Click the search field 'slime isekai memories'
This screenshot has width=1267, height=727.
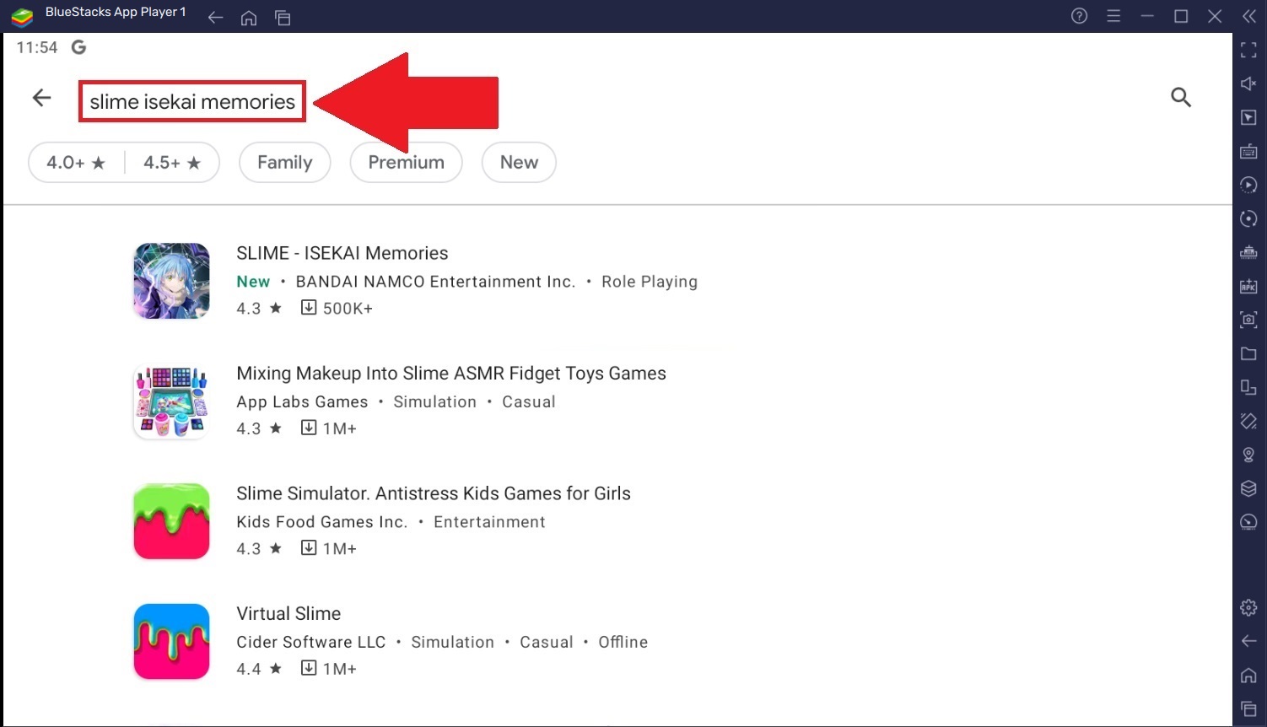click(192, 102)
